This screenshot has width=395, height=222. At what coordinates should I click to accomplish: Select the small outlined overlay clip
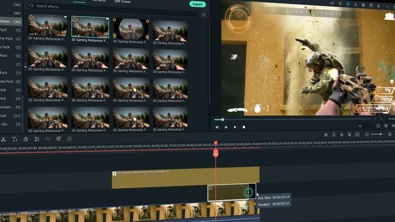(x=231, y=192)
